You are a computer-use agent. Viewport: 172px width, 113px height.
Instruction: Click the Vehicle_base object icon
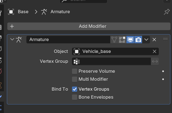click(x=77, y=52)
